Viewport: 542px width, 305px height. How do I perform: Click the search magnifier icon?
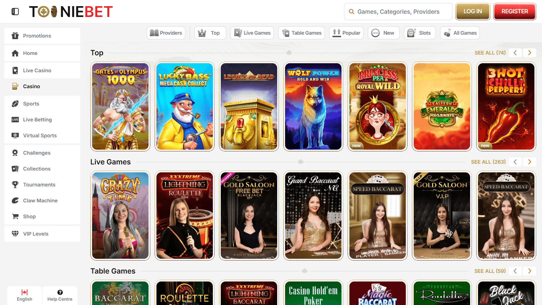click(x=351, y=11)
